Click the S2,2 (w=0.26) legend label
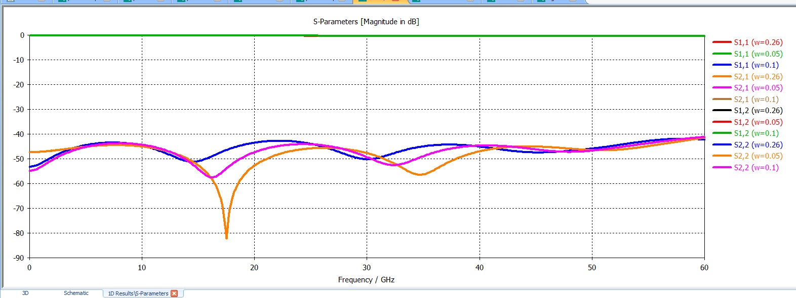 point(758,145)
